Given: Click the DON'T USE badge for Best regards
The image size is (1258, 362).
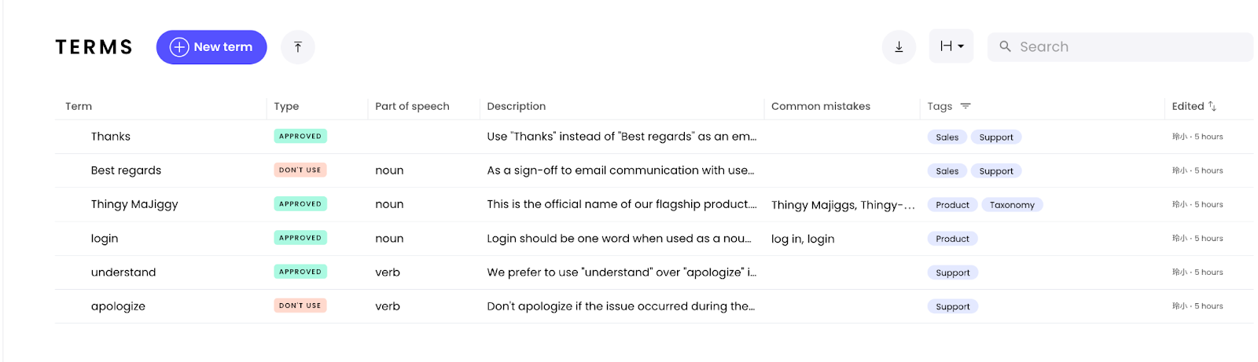Looking at the screenshot, I should point(300,170).
